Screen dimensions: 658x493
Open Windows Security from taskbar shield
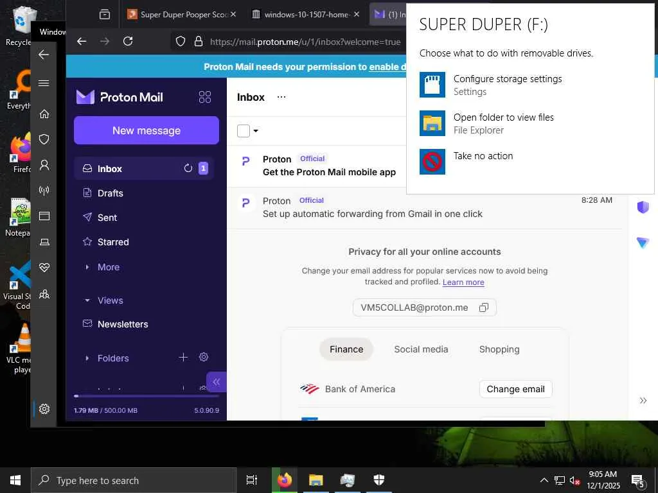[x=379, y=480]
